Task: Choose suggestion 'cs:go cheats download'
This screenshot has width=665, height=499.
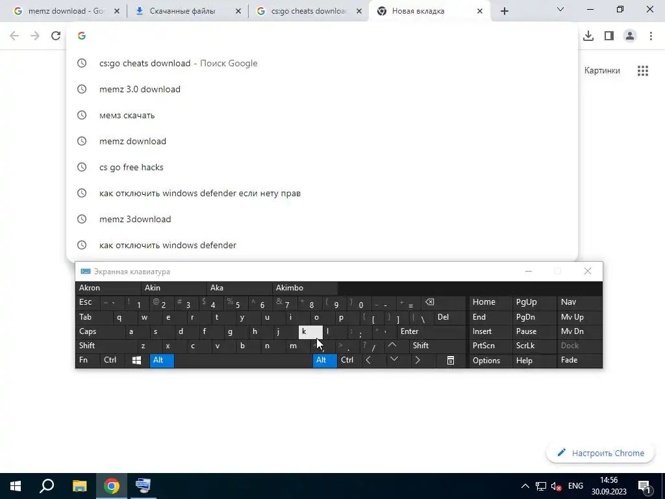Action: pos(322,63)
